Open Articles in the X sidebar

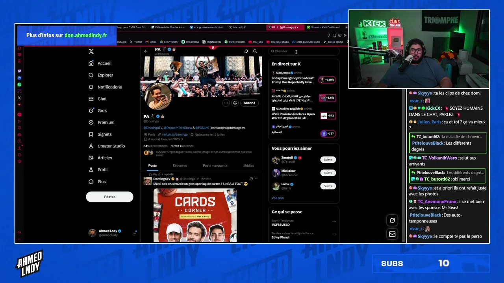100,158
